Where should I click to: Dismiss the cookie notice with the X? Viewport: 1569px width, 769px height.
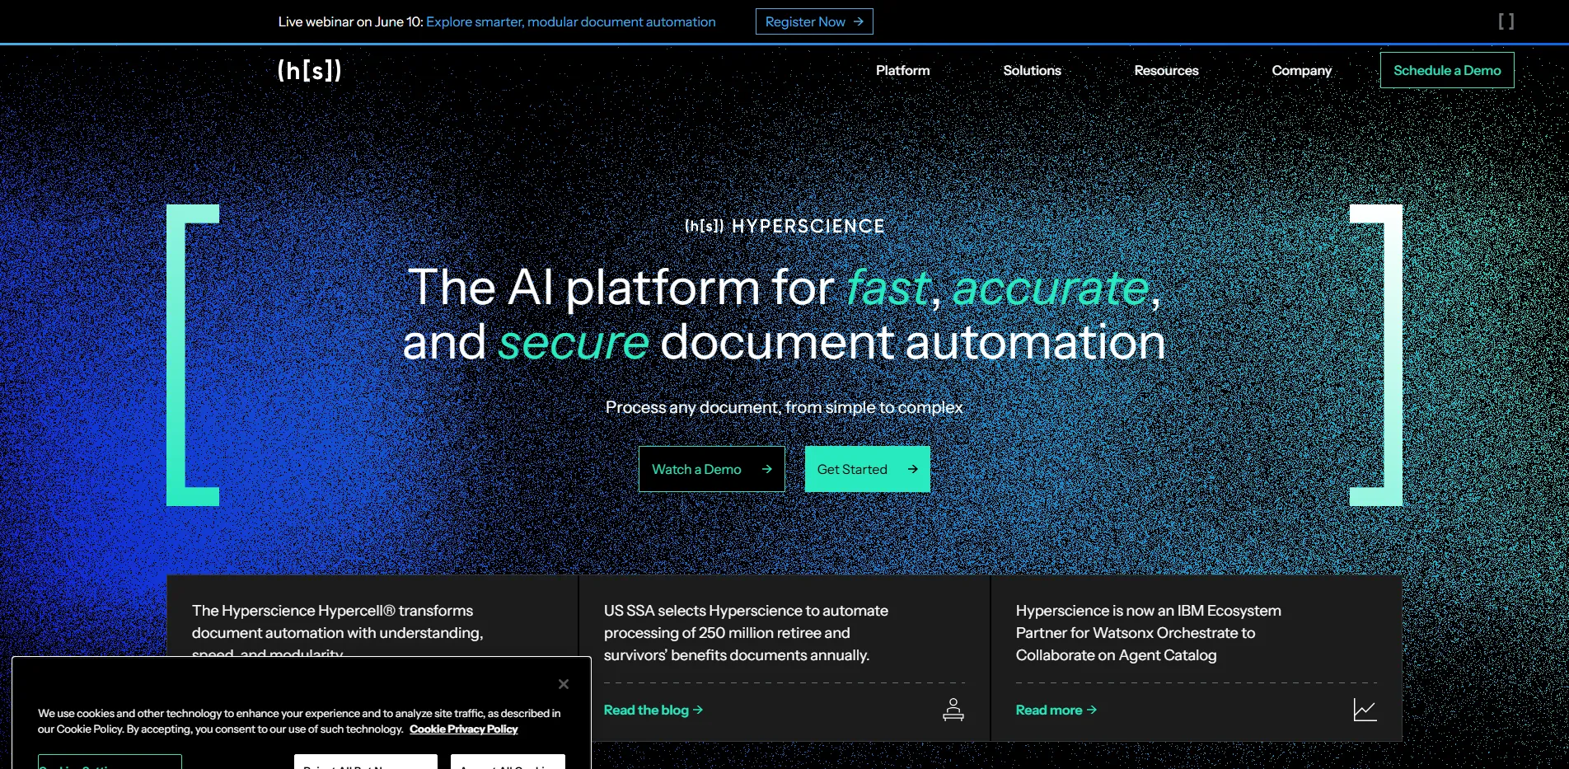tap(563, 684)
